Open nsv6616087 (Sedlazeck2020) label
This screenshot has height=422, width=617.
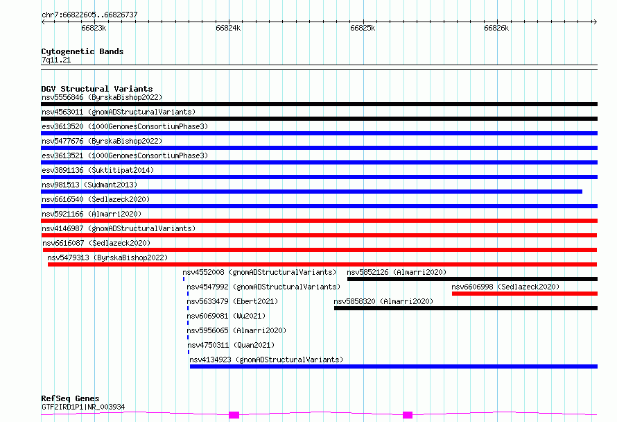96,243
